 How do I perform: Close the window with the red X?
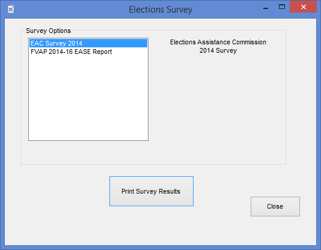[303, 7]
